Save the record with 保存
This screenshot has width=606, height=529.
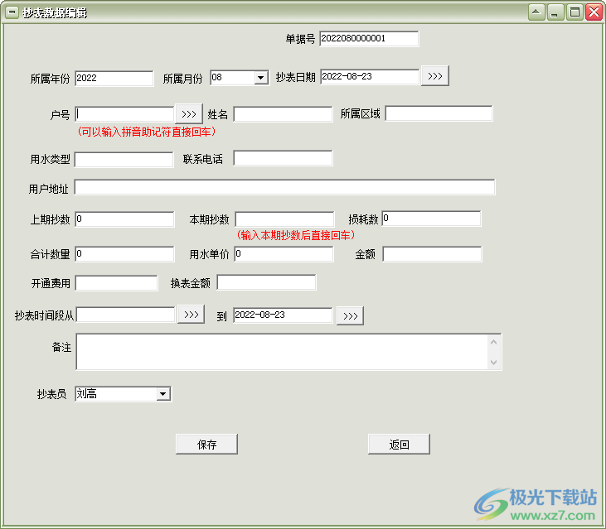(206, 444)
